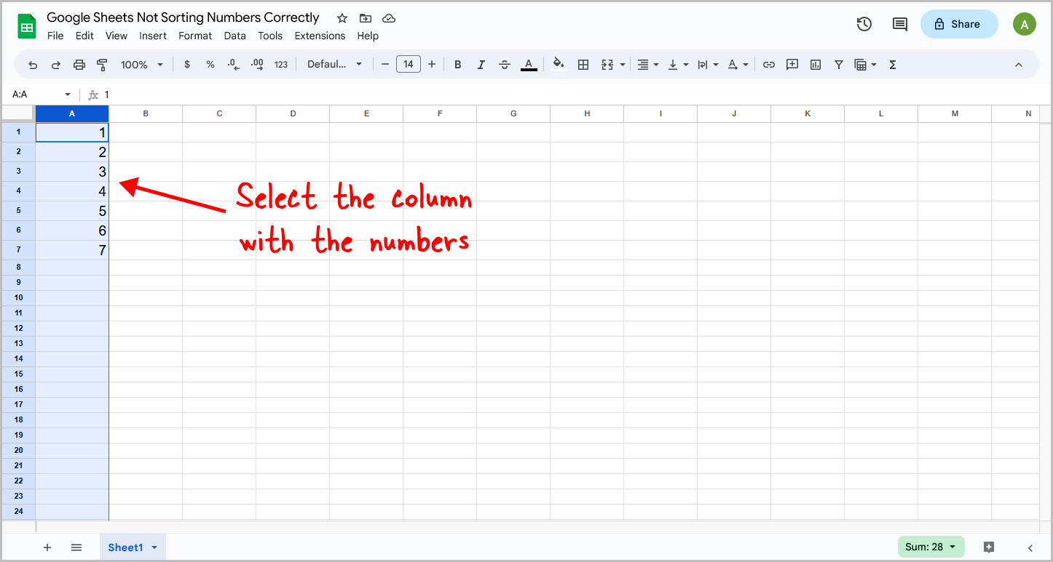The image size is (1053, 562).
Task: Click the Merge cells icon
Action: (607, 65)
